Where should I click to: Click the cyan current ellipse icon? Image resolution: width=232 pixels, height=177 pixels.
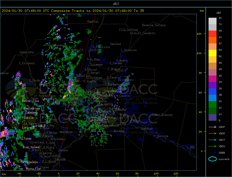pyautogui.click(x=212, y=159)
